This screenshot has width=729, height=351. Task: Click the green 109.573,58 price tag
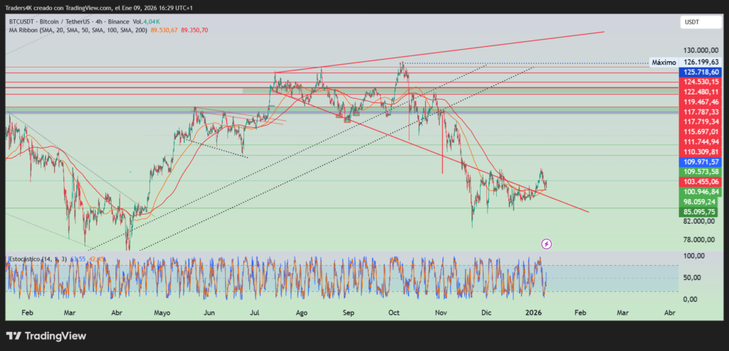[x=701, y=172]
